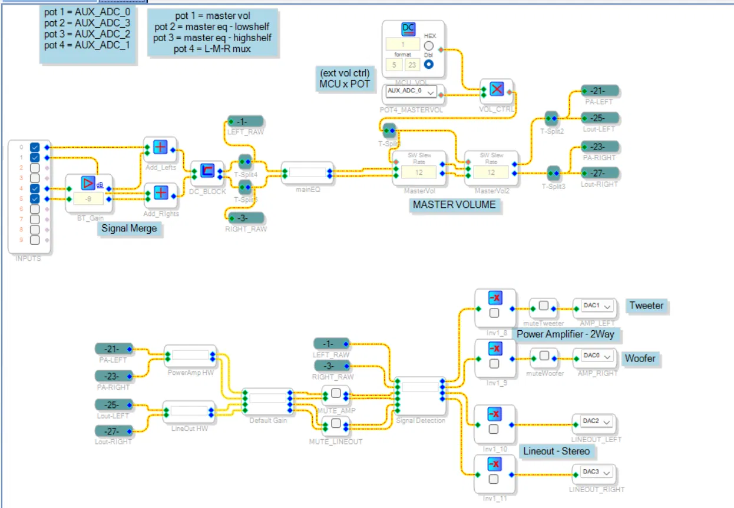The height and width of the screenshot is (508, 734).
Task: Click the invert icon of Inv1_11
Action: 495,464
